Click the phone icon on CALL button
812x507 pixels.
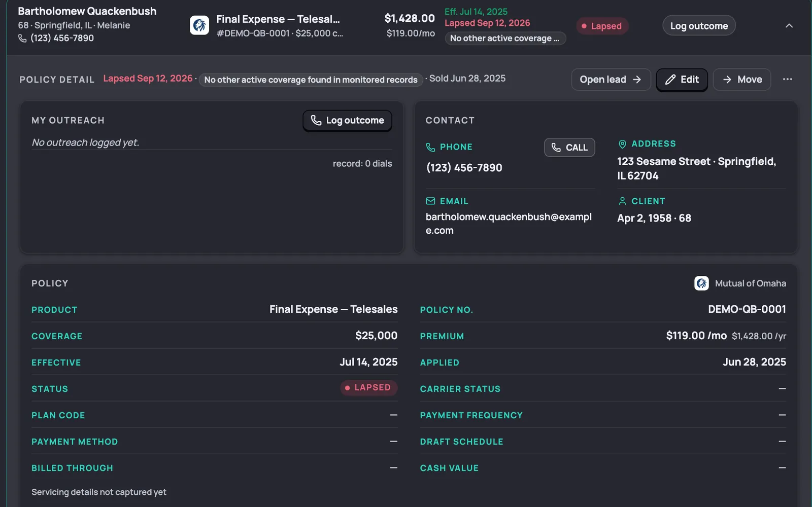556,148
